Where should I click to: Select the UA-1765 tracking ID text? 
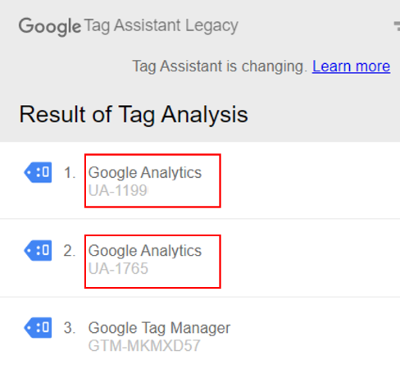tap(118, 268)
